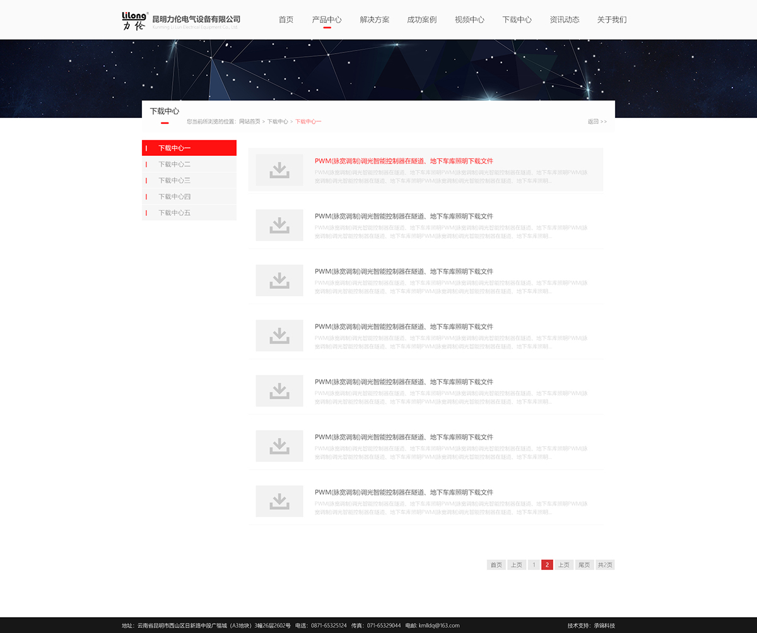Viewport: 757px width, 633px height.
Task: Open the red highlighted PWM file title
Action: tap(404, 161)
